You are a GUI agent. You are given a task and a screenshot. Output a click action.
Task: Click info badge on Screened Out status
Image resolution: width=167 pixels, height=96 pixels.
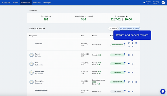[125, 81]
